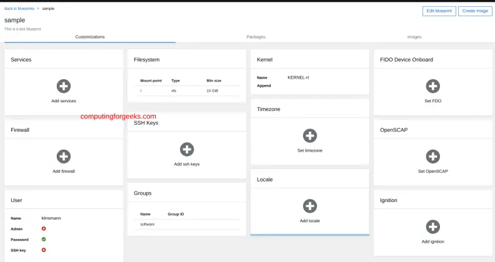Click the Add ignition plus icon
Viewport: 495px width, 262px height.
click(432, 226)
